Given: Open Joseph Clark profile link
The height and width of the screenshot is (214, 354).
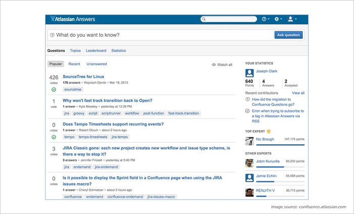Looking at the screenshot, I should point(267,71).
